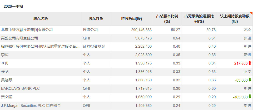The height and width of the screenshot is (110, 253).
Task: Open BARCLAYS BANK PLC shareholder entry
Action: tap(20, 89)
